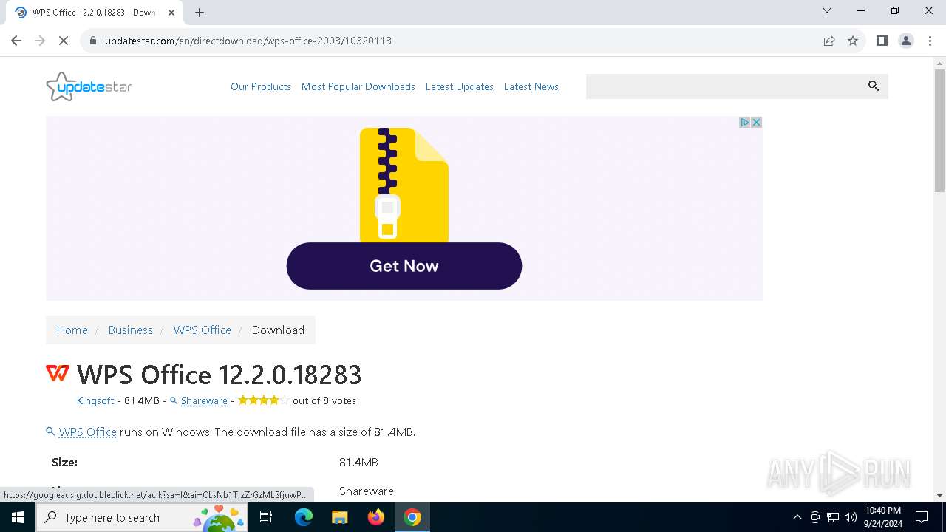Click the WPS Office 12.2.0.18283 heading
Screen dimensions: 946x532
pos(220,375)
